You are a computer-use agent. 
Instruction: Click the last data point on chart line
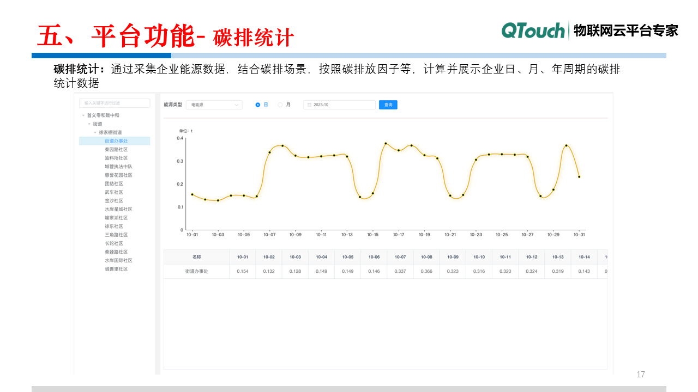tap(579, 177)
